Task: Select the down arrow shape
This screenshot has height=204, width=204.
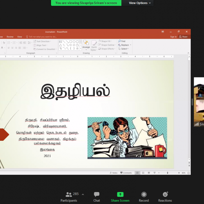Action: point(74,45)
